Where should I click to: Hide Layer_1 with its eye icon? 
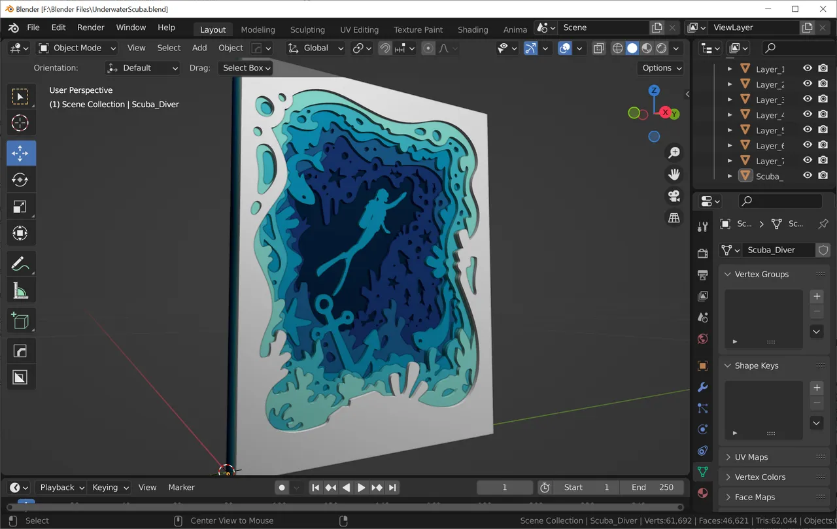pos(808,69)
